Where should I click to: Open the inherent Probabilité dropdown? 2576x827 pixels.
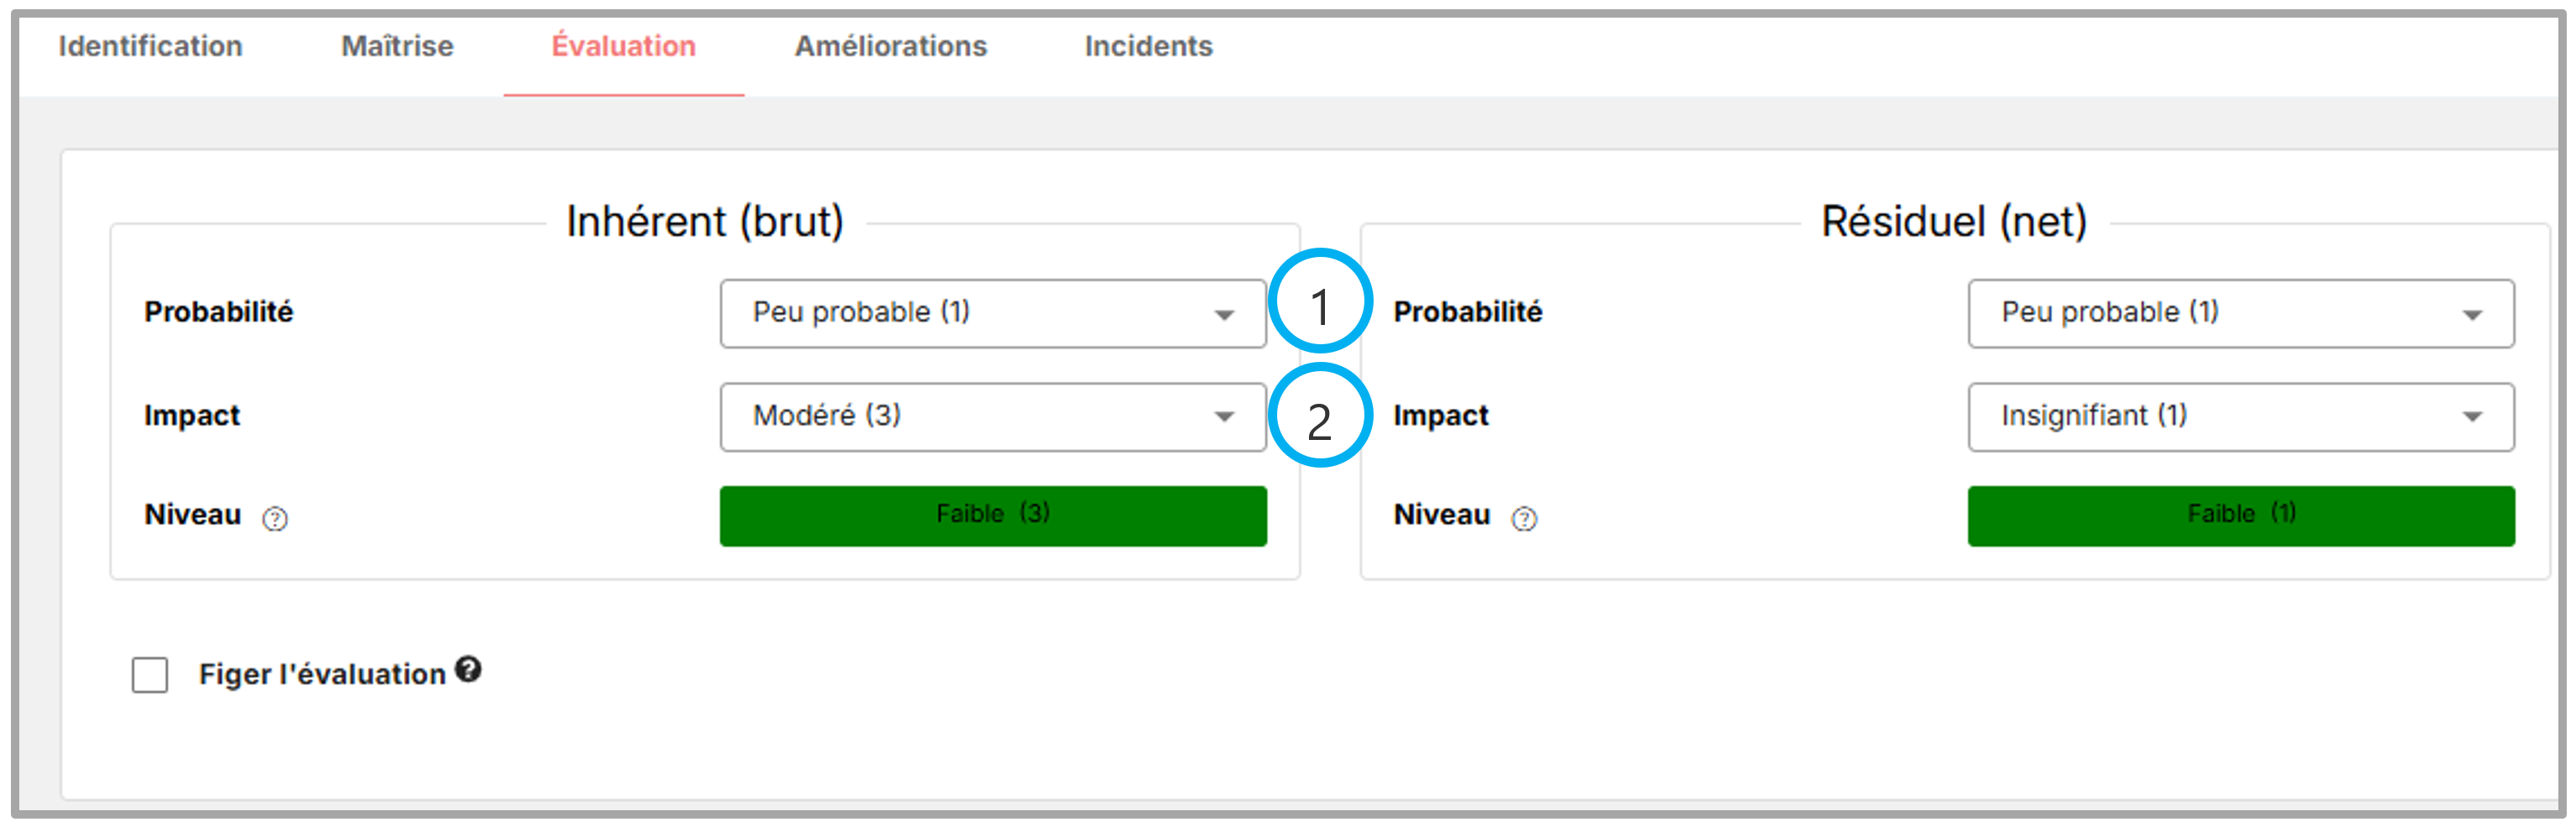[x=992, y=314]
